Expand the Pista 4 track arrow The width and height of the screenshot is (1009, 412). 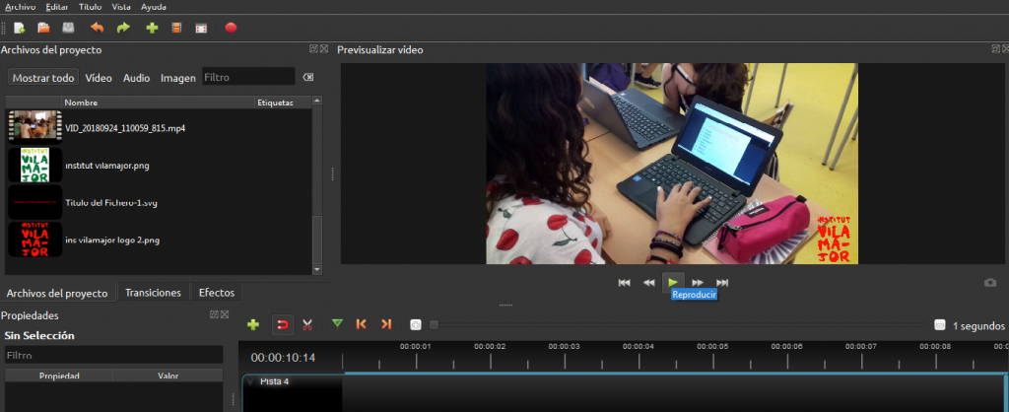click(250, 381)
